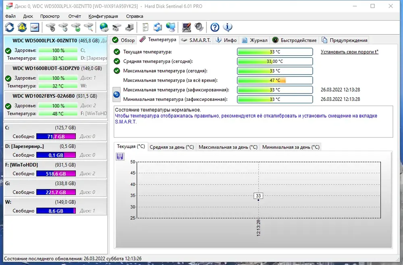Image resolution: width=403 pixels, height=265 pixels.
Task: Open the Диск menu
Action: 28,16
